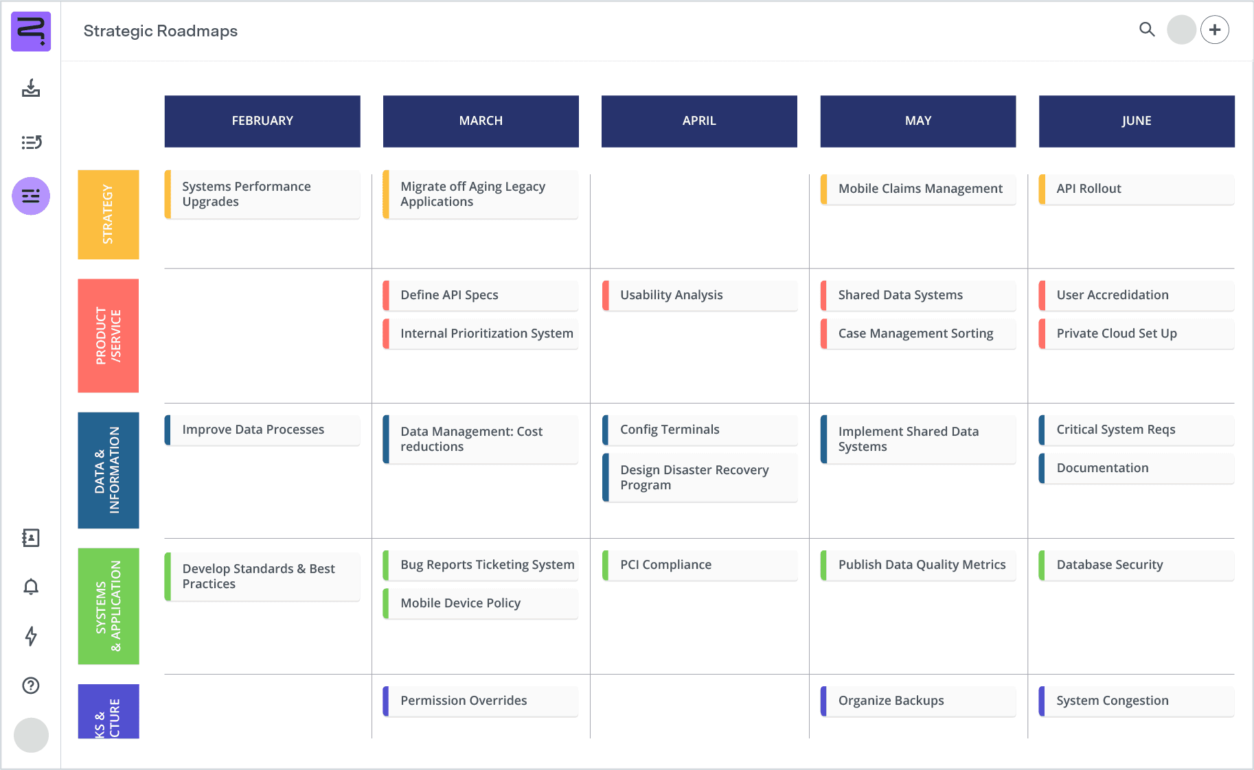Viewport: 1254px width, 770px height.
Task: Open notifications via the bell icon
Action: [x=30, y=587]
